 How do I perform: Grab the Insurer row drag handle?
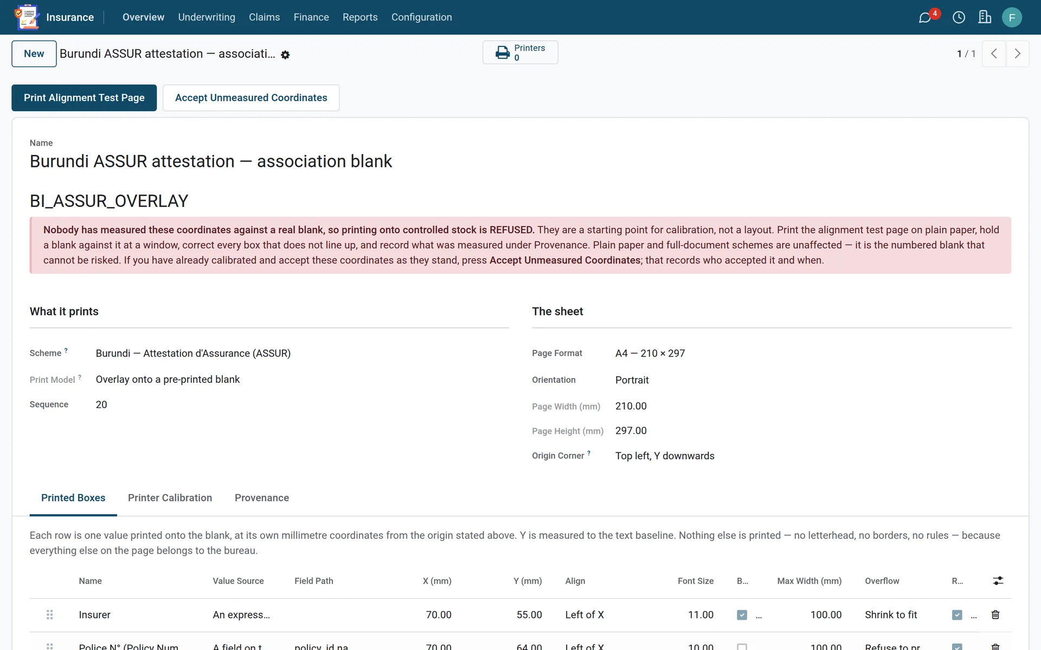(49, 615)
